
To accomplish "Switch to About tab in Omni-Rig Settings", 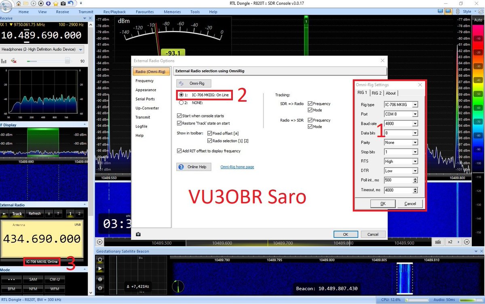I will click(391, 93).
